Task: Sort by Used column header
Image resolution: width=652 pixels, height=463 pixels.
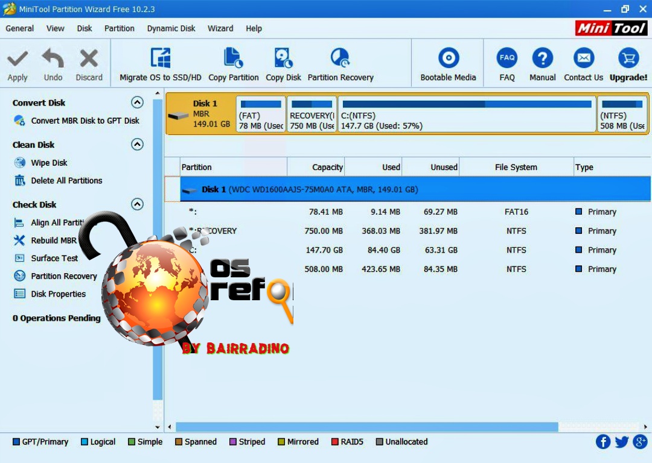Action: click(x=374, y=167)
